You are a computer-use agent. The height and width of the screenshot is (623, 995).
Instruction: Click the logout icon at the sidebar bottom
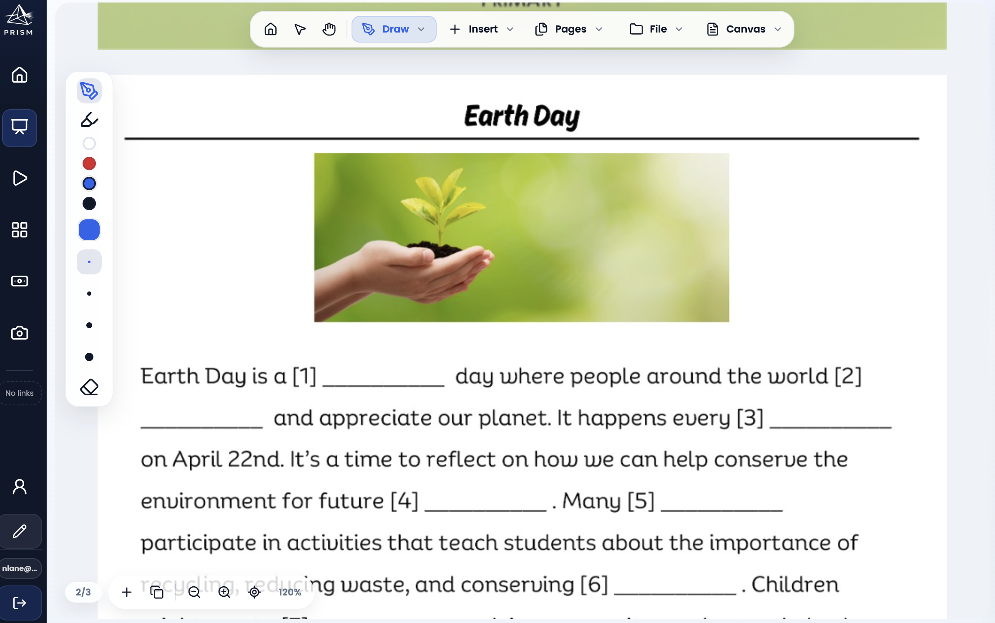click(x=20, y=603)
